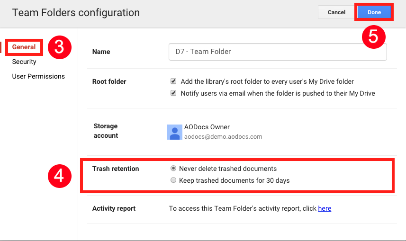Image resolution: width=406 pixels, height=241 pixels.
Task: Click the Root folder label
Action: pyautogui.click(x=109, y=81)
